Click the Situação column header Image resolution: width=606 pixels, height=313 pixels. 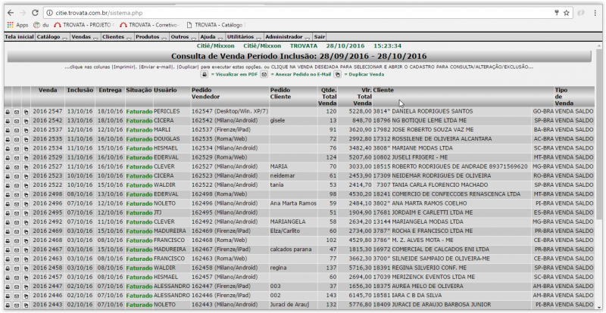pos(139,90)
